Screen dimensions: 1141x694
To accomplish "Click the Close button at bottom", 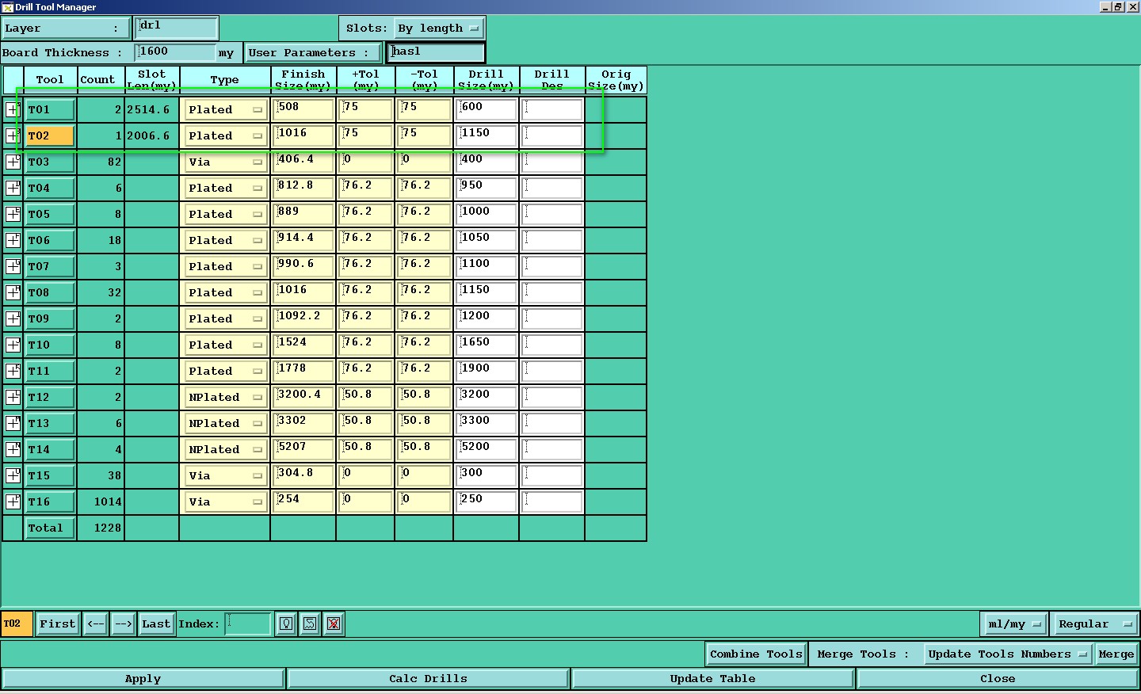I will click(x=998, y=678).
